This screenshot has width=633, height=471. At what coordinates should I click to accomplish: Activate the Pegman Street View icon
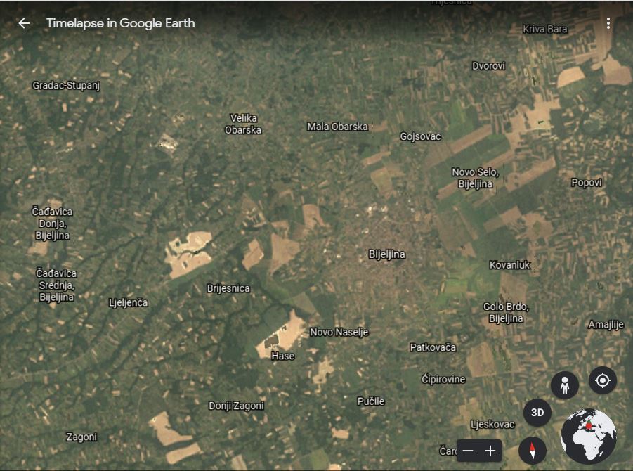(x=564, y=385)
